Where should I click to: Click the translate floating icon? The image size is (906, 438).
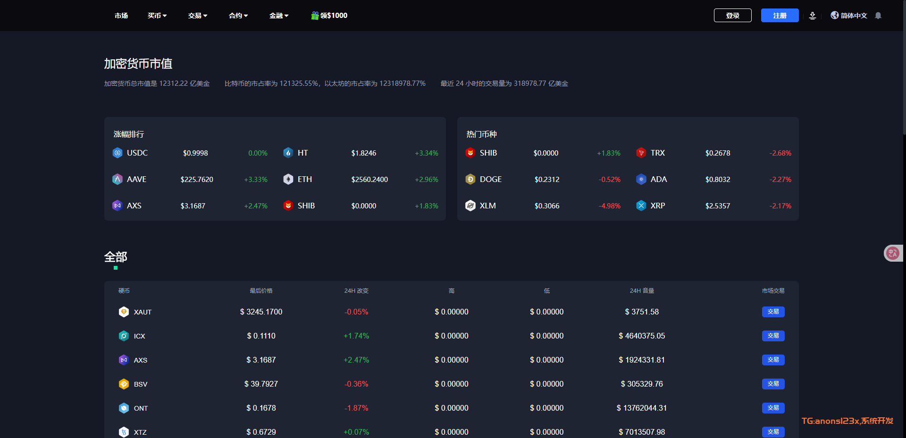(x=892, y=253)
